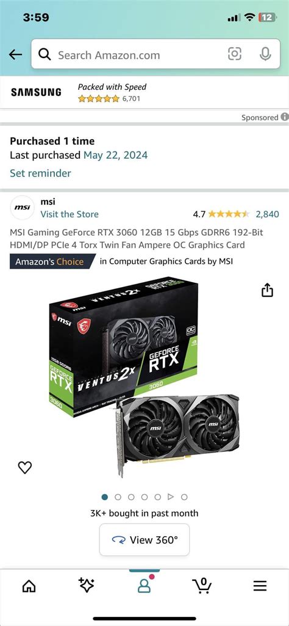Open the Visit the Store link
The height and width of the screenshot is (626, 289).
point(70,214)
